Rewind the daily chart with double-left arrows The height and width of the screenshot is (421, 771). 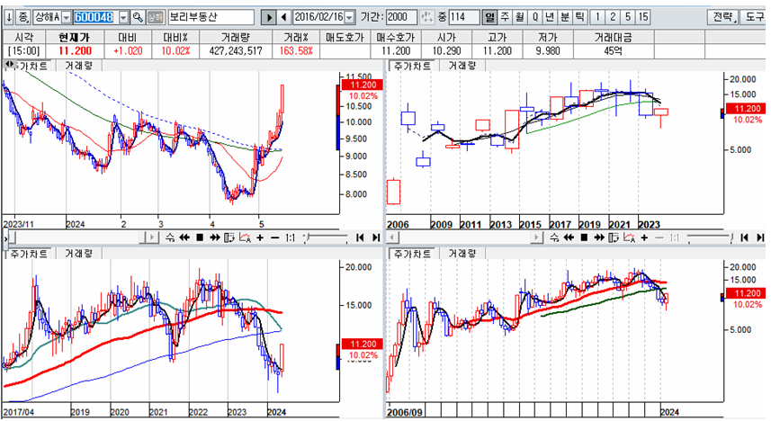pos(184,237)
